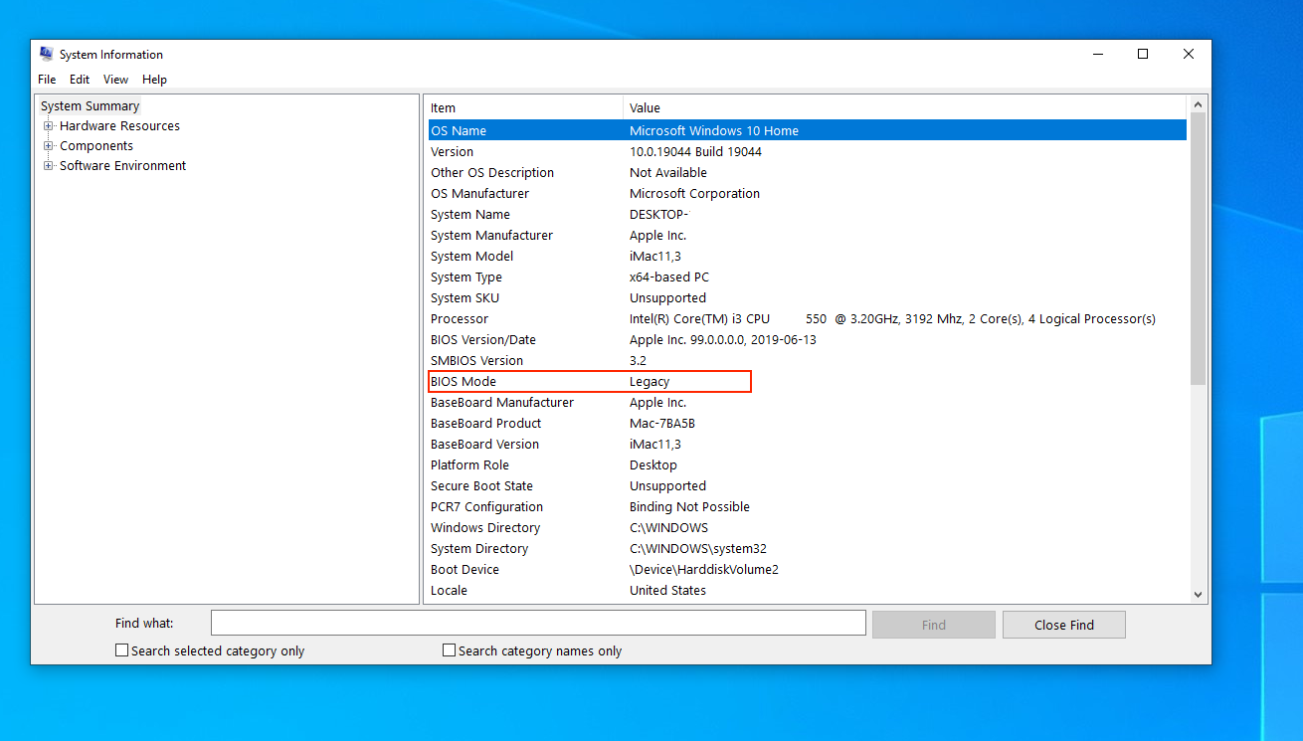Viewport: 1303px width, 741px height.
Task: Click the value Mac-7BA5B
Action: tap(662, 423)
